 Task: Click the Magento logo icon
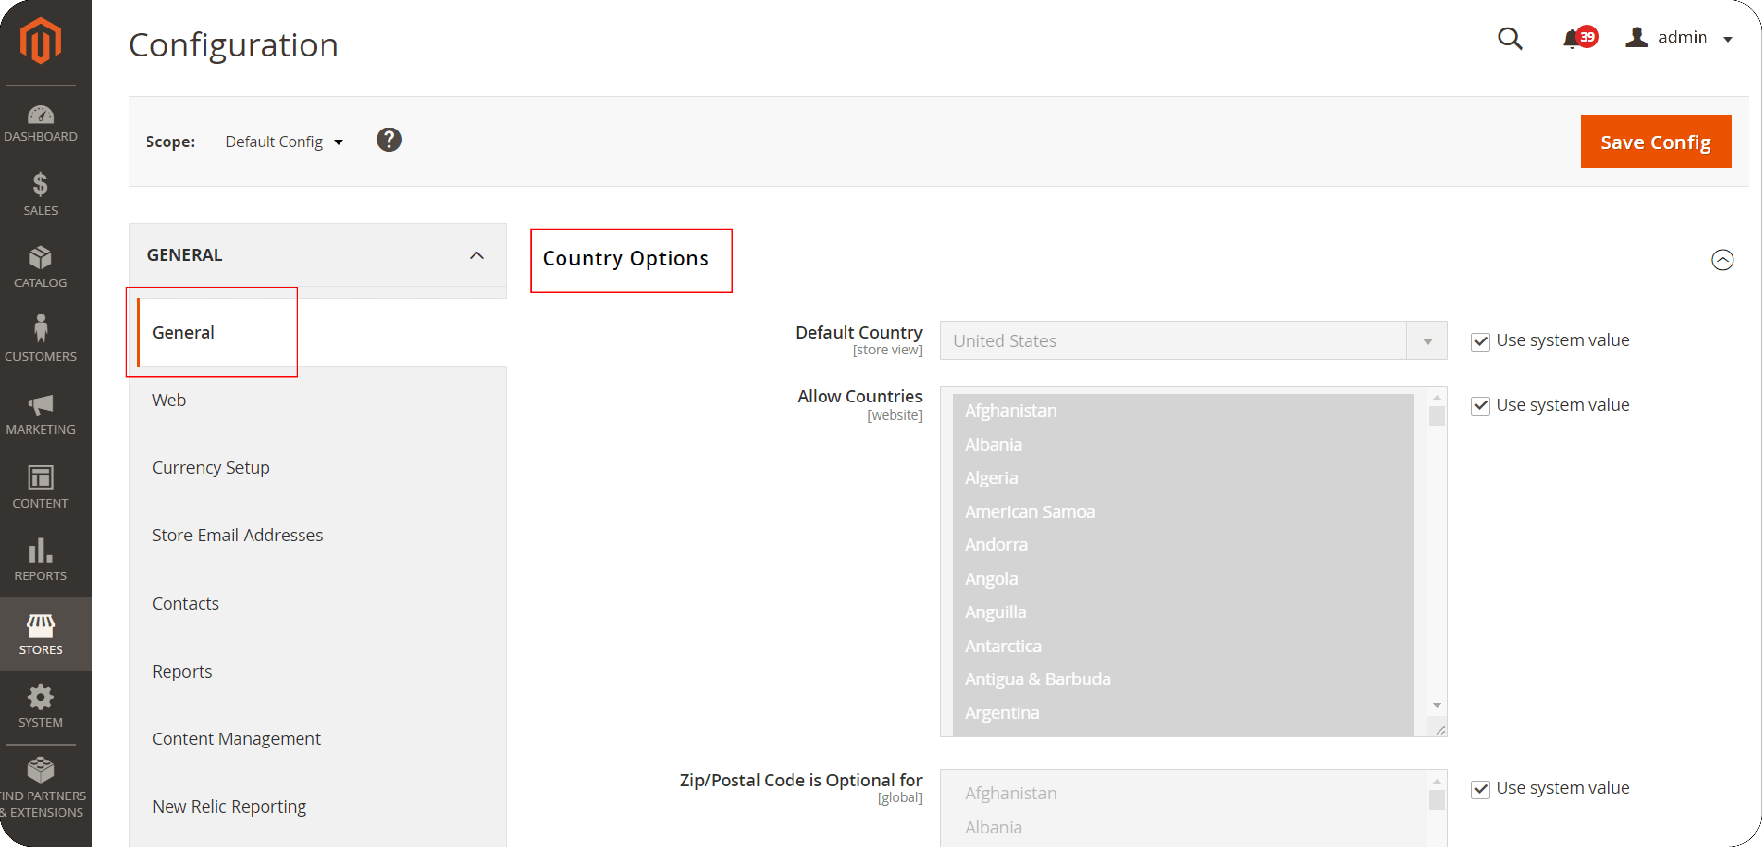pyautogui.click(x=40, y=40)
